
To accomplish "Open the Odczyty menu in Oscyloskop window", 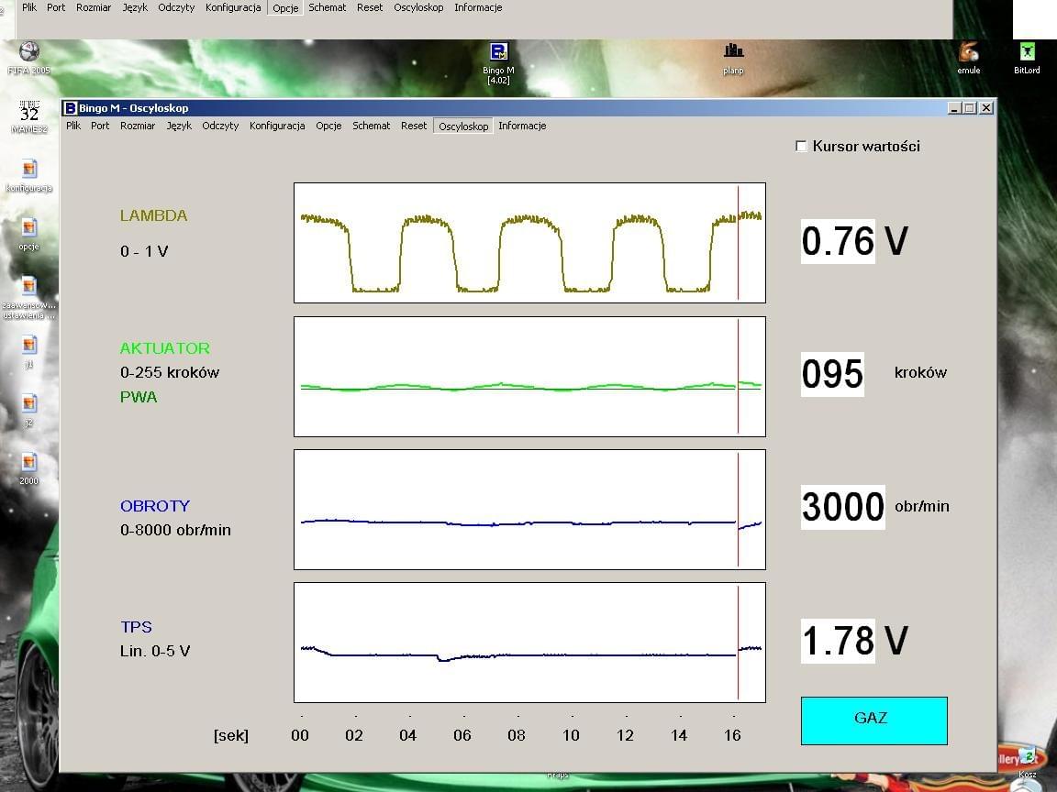I will pos(220,126).
